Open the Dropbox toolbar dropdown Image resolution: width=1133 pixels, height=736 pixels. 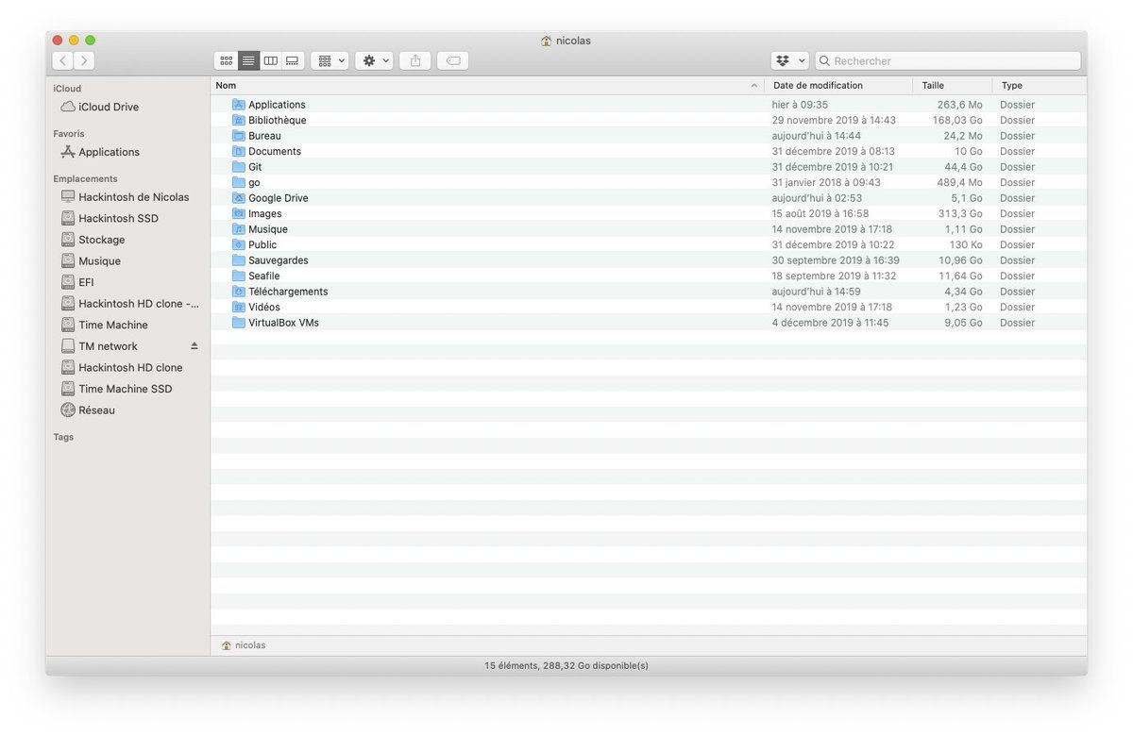[x=790, y=60]
